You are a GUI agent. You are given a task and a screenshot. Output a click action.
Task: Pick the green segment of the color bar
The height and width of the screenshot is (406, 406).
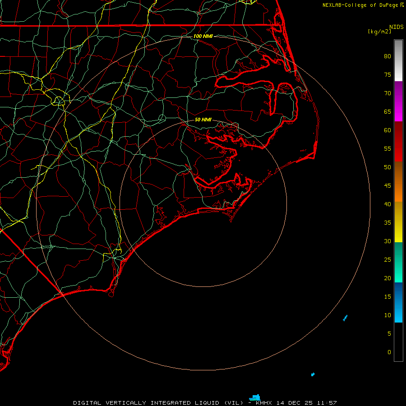click(398, 262)
